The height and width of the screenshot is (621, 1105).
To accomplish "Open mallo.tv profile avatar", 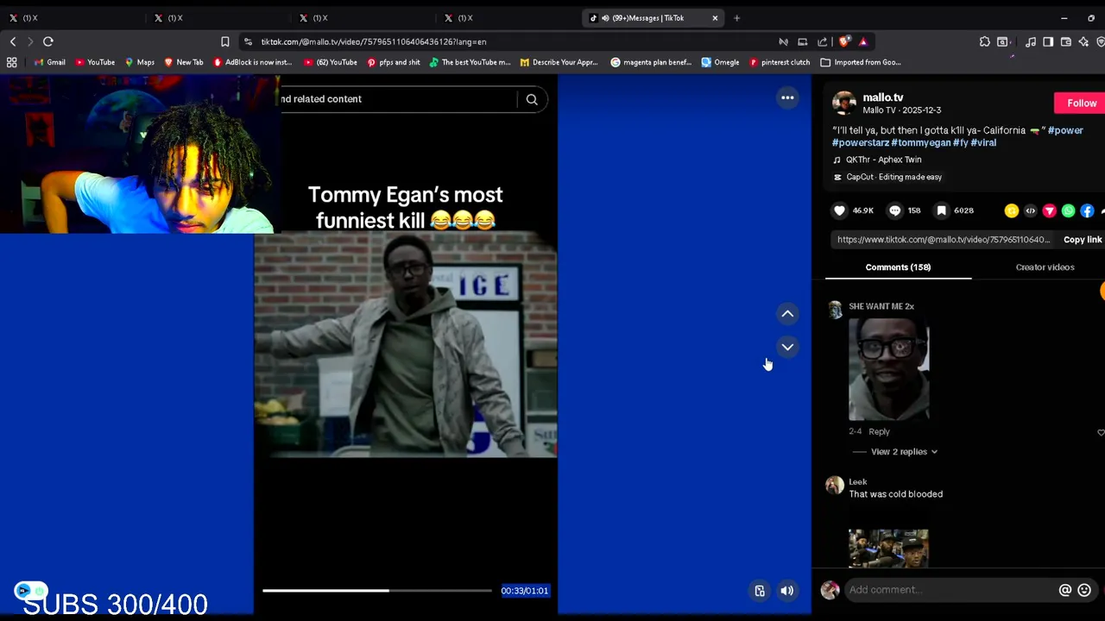I will tap(843, 103).
